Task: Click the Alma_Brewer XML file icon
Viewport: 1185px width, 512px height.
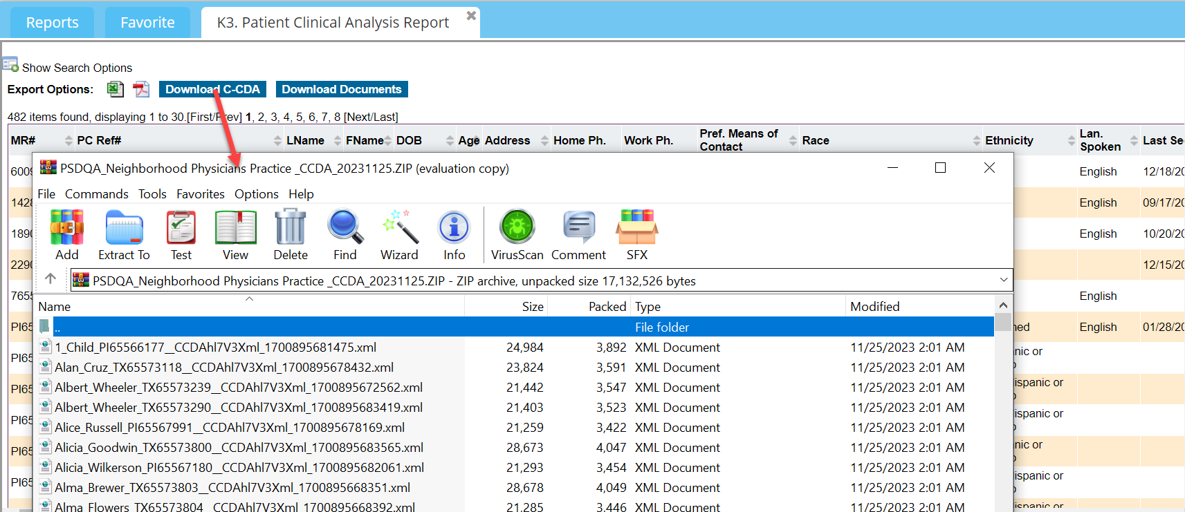Action: (46, 487)
